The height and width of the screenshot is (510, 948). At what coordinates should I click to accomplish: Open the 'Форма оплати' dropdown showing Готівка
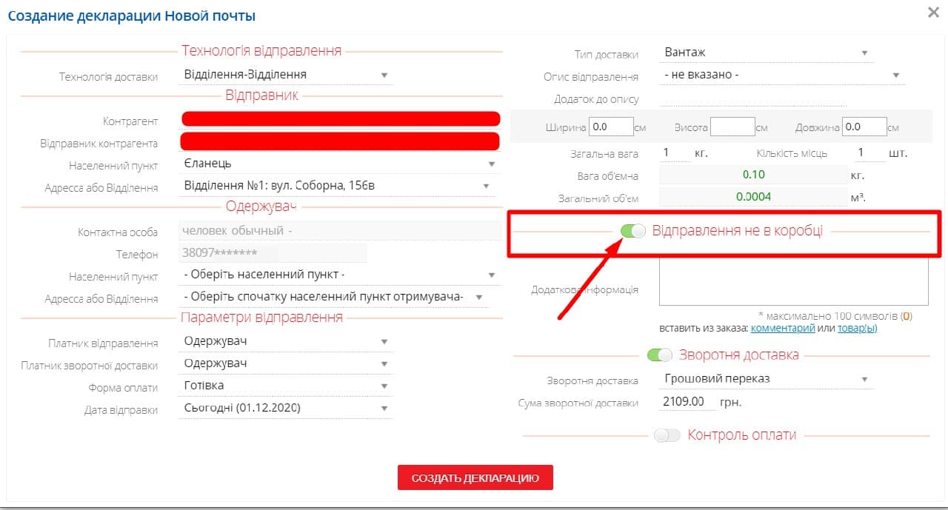pyautogui.click(x=285, y=386)
